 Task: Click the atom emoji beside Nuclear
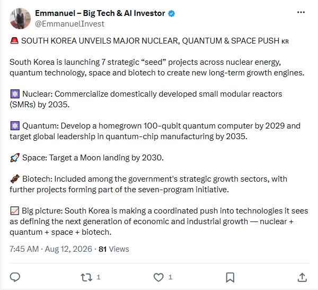15,94
